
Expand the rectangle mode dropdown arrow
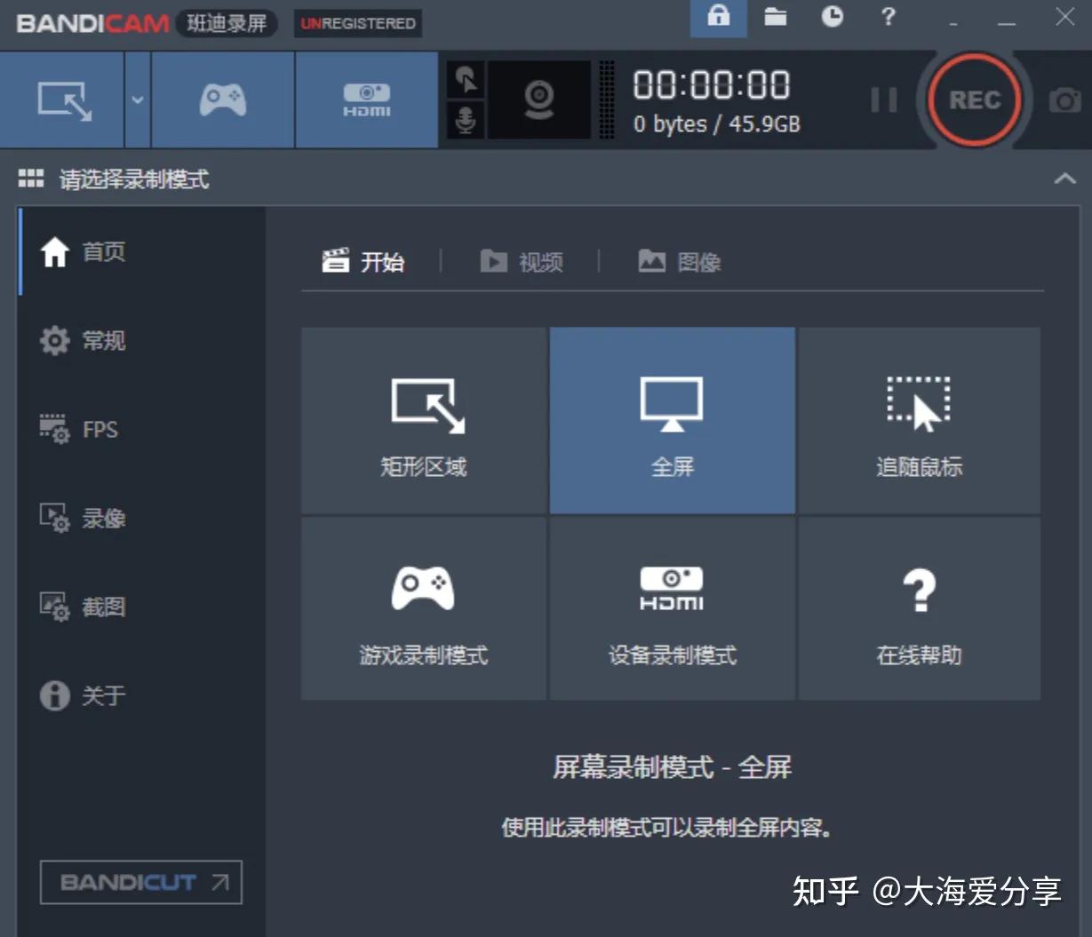click(x=138, y=99)
